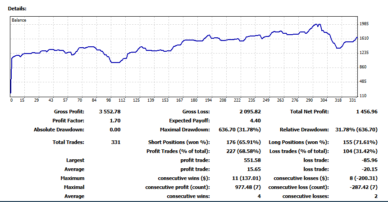Click the Details: heading

17,9
